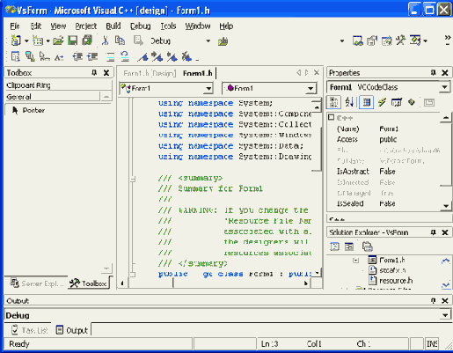
Task: Toggle a bookmark with the flag icon
Action: point(143,56)
